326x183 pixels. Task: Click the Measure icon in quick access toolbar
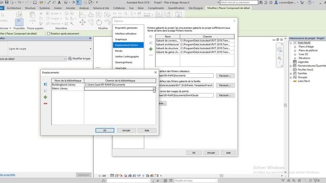41,3
